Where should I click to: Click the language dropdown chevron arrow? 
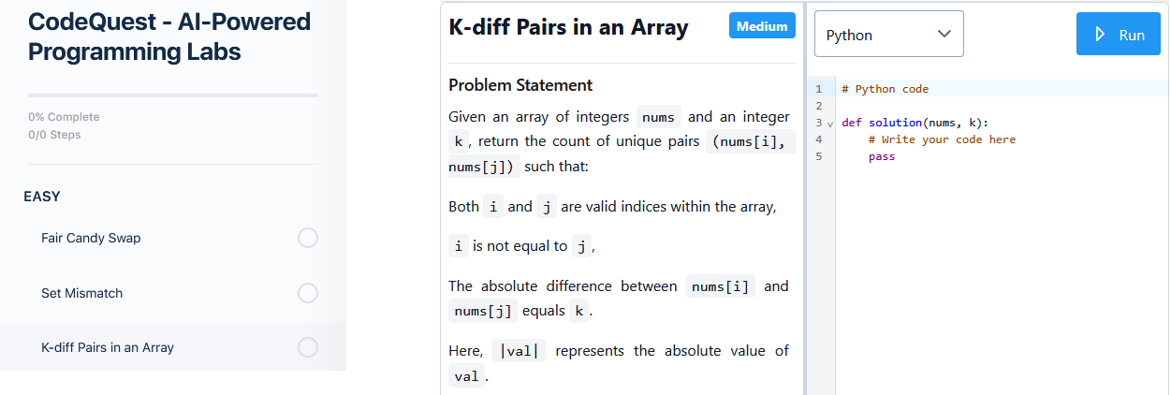tap(944, 35)
